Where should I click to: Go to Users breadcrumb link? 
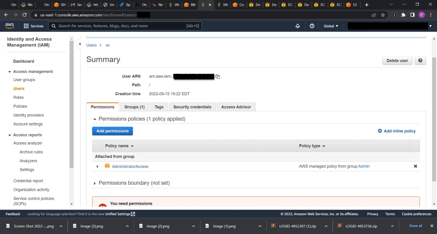[x=91, y=45]
